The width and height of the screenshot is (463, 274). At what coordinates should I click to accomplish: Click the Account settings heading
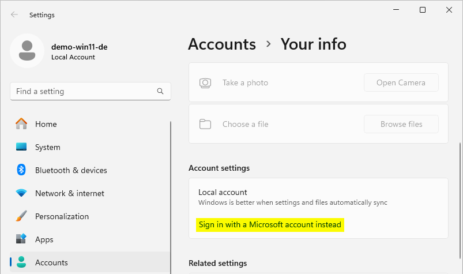coord(219,168)
